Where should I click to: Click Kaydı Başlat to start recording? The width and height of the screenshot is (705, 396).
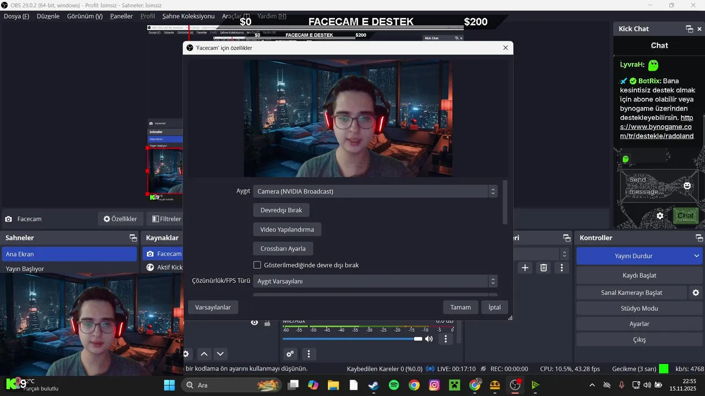pyautogui.click(x=639, y=275)
